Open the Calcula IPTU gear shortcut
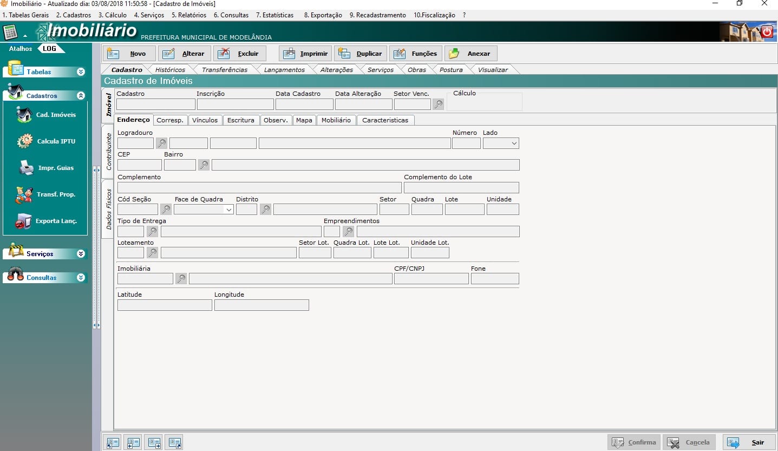The width and height of the screenshot is (778, 451). pos(46,141)
